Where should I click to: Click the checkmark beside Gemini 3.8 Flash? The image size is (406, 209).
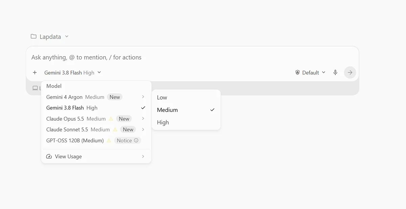point(143,108)
